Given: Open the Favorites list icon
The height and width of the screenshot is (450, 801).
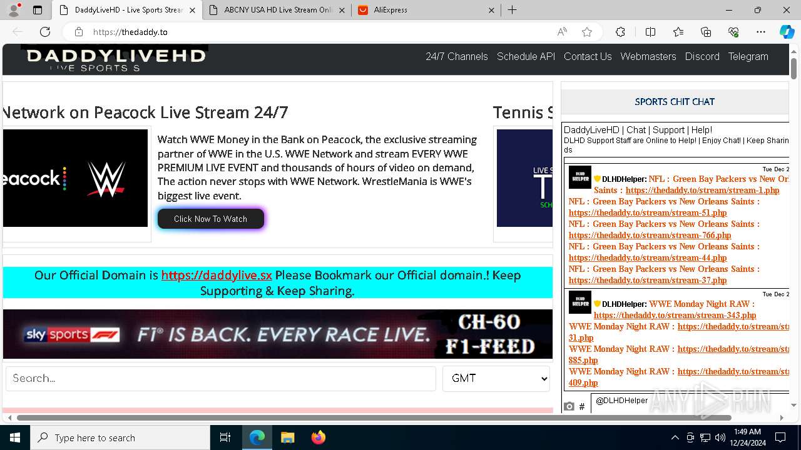Looking at the screenshot, I should 678,32.
